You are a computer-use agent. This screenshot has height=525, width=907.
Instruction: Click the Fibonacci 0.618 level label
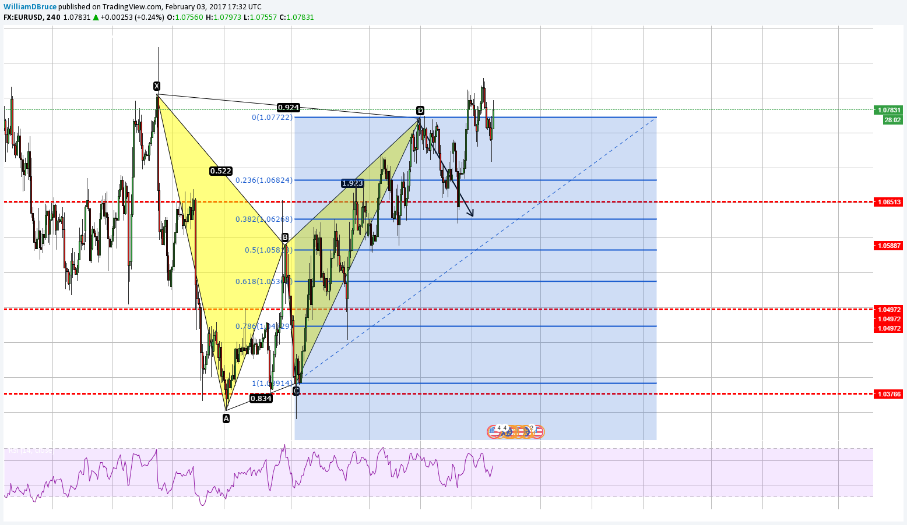click(x=263, y=282)
